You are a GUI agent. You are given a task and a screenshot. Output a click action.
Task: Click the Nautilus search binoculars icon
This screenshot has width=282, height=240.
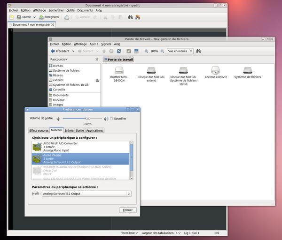pos(198,51)
